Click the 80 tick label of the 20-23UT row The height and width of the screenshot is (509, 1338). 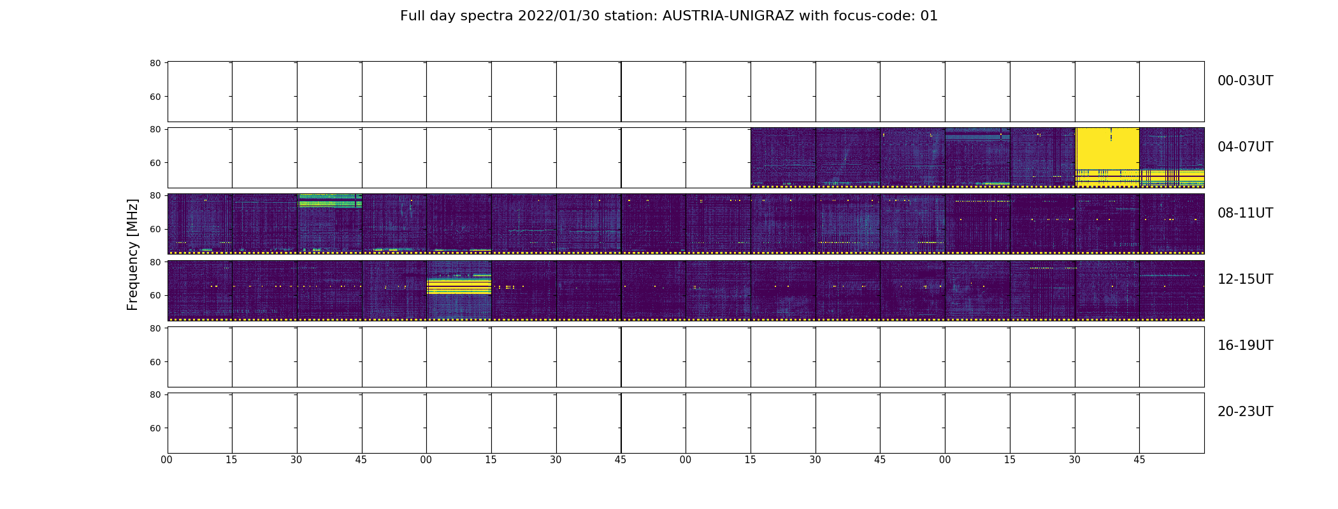coord(155,394)
